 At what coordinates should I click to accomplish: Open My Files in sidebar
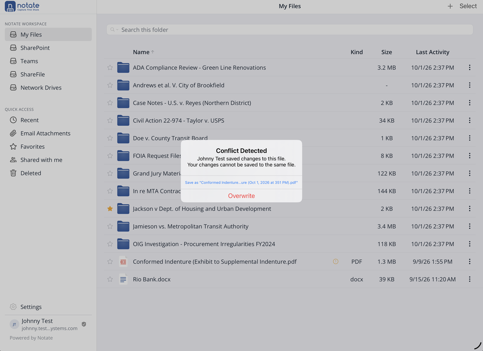coord(48,34)
